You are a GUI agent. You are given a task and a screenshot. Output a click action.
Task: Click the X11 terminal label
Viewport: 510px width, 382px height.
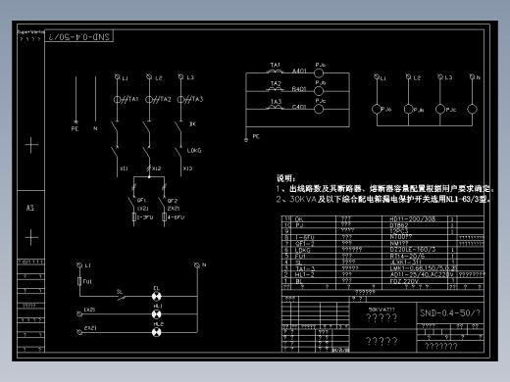124,168
